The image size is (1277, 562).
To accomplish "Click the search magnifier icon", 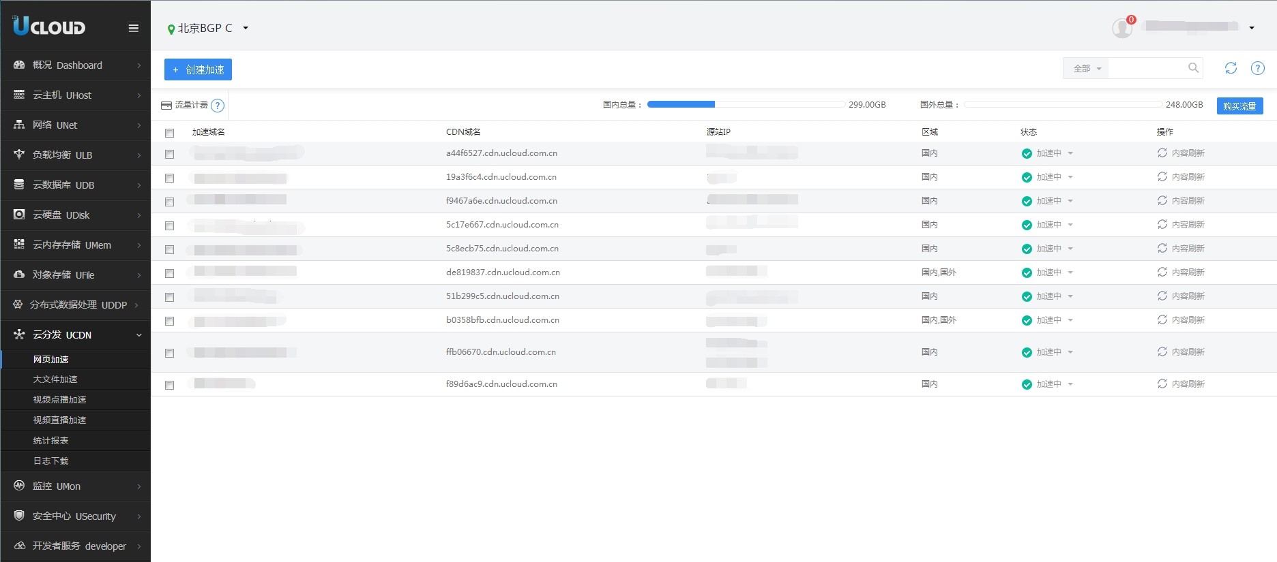I will coord(1193,68).
